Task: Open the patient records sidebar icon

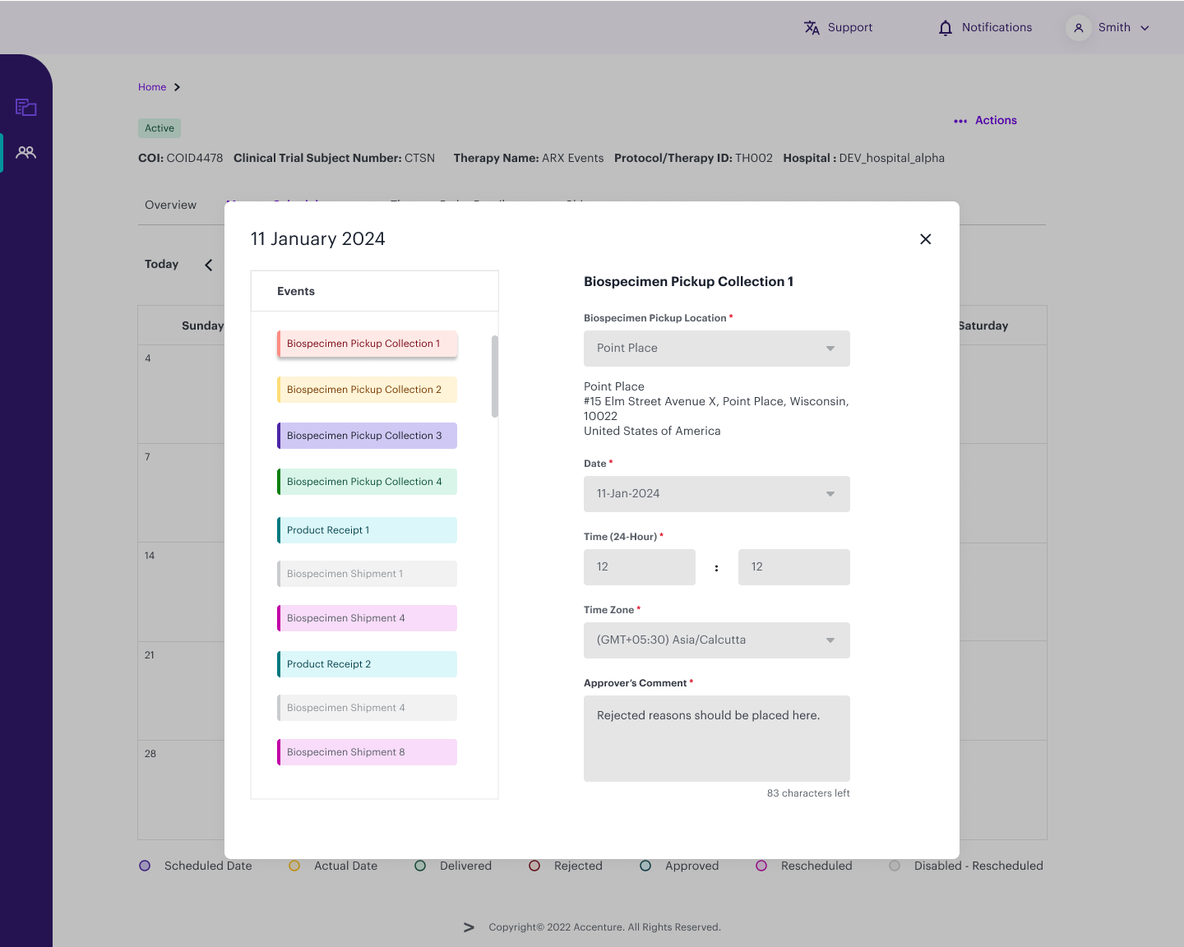Action: pyautogui.click(x=25, y=108)
